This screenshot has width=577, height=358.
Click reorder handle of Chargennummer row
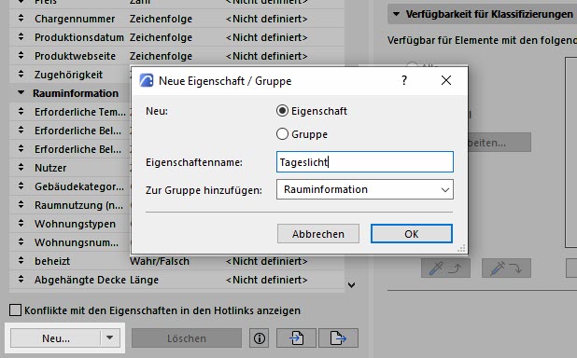21,18
